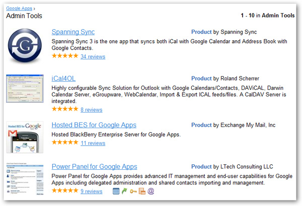Open the iCal4OL listing title
This screenshot has height=206, width=302.
[63, 78]
